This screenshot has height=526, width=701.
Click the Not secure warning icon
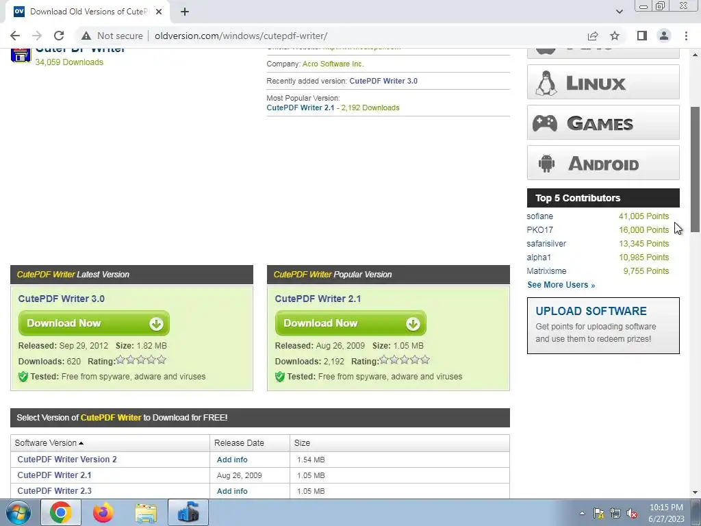[x=86, y=36]
